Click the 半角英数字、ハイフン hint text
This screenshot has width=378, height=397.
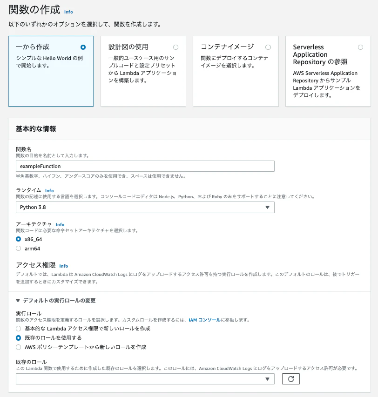(x=101, y=176)
